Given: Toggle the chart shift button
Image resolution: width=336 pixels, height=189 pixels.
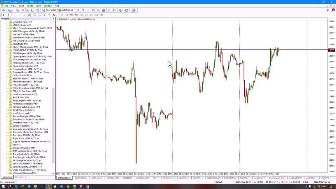Looking at the screenshot, I should [114, 10].
